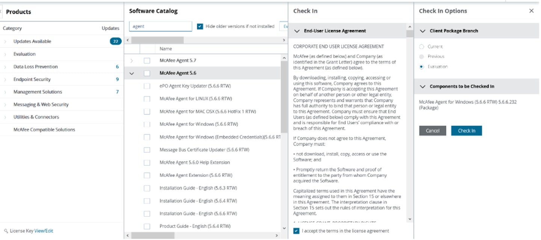Tick McAfee Agent for LINUX checkbox

tap(147, 99)
